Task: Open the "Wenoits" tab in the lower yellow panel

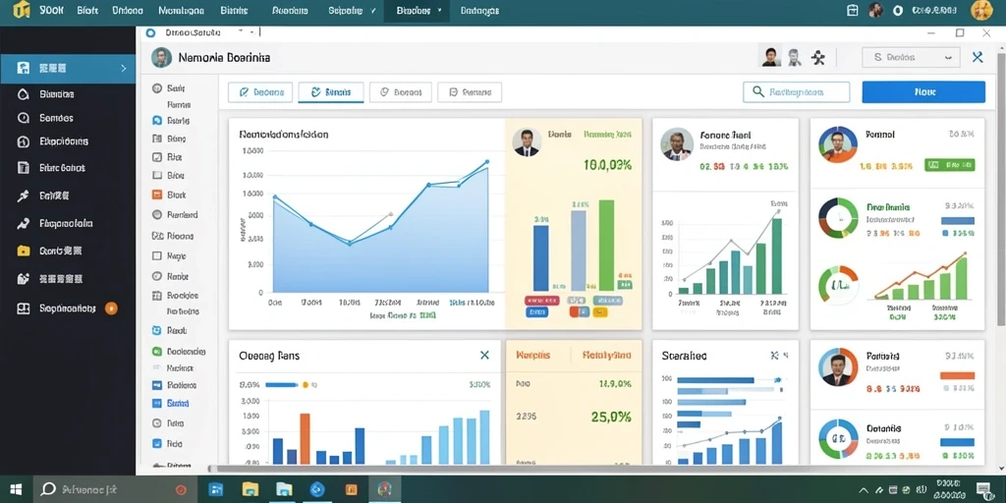Action: [533, 356]
